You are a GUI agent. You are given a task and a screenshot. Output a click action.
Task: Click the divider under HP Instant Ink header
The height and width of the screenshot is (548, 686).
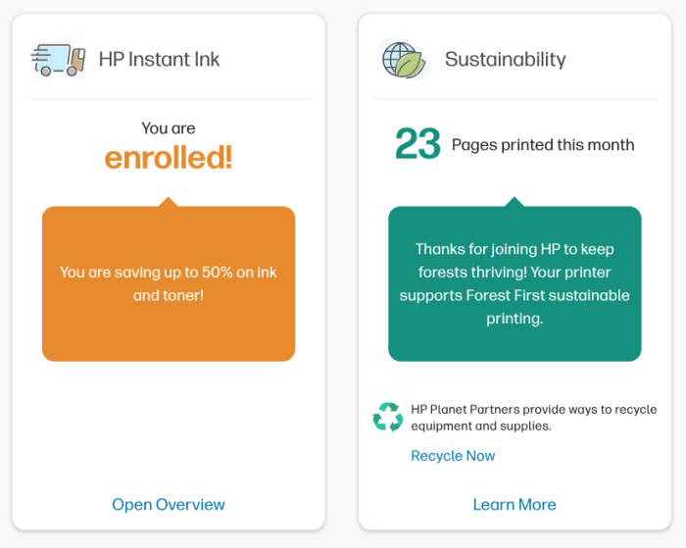click(x=169, y=98)
